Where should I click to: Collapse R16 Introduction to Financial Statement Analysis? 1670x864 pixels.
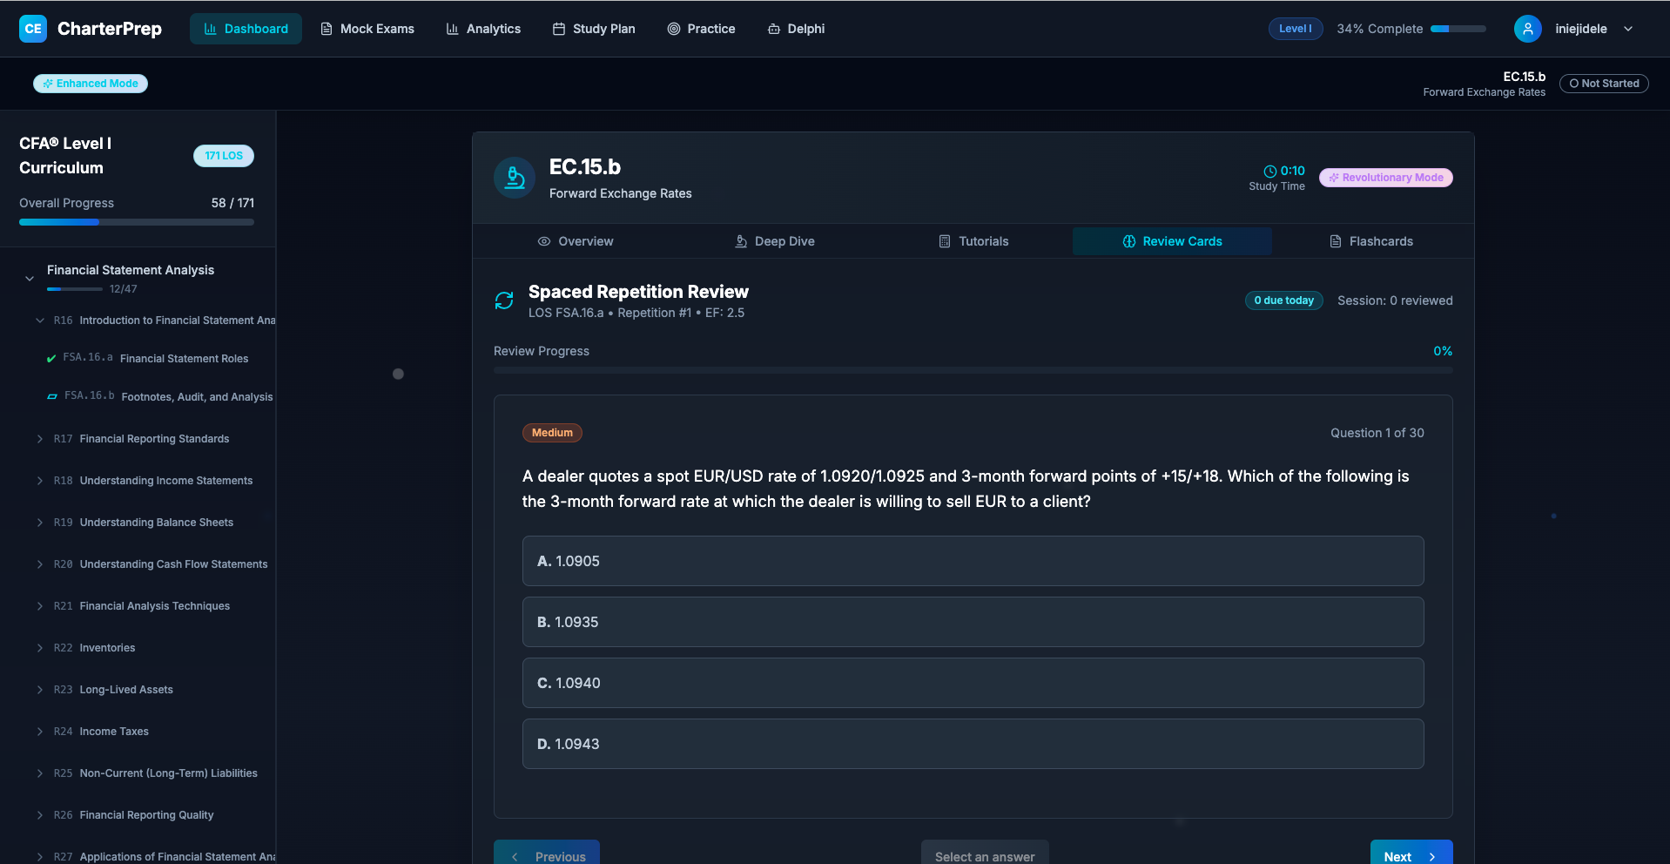point(40,321)
